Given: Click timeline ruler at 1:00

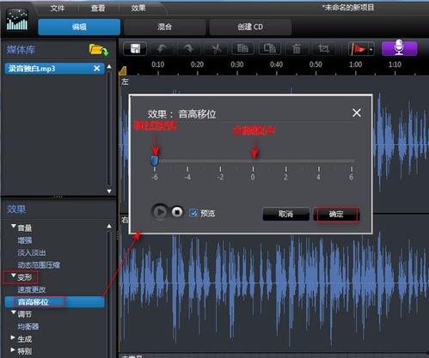Looking at the screenshot, I should pyautogui.click(x=355, y=64).
